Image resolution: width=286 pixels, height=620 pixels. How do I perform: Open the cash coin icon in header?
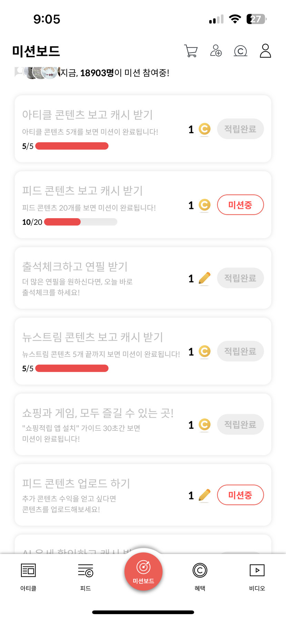pos(241,51)
